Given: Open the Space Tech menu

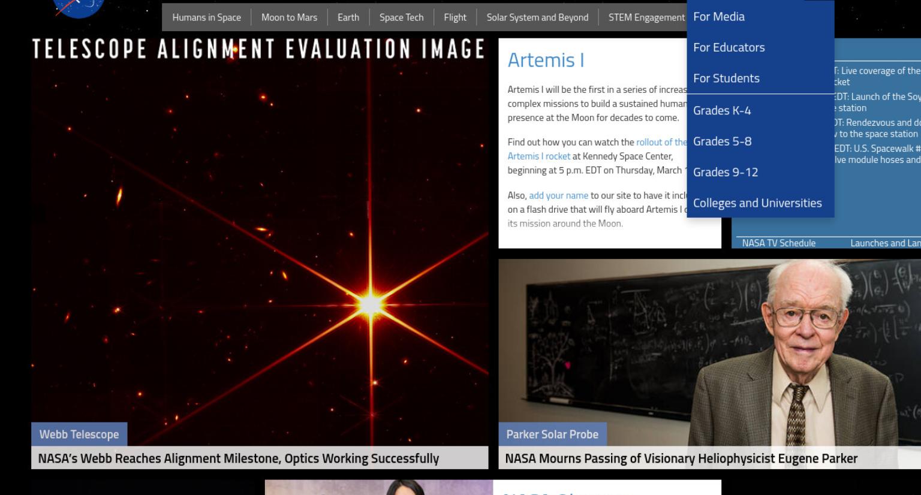Looking at the screenshot, I should click(x=401, y=17).
